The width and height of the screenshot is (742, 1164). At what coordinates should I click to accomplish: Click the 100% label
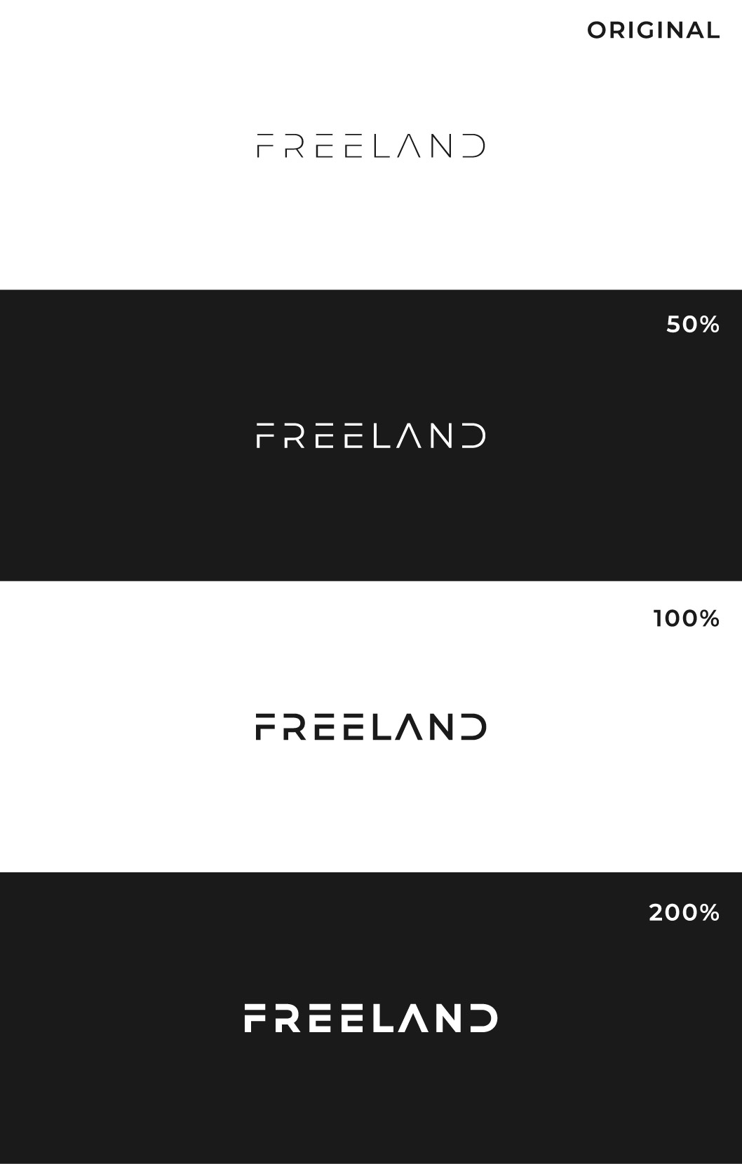pyautogui.click(x=686, y=618)
